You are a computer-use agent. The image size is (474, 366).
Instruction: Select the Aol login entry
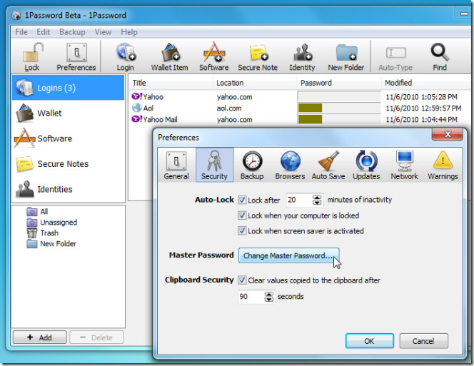(143, 108)
